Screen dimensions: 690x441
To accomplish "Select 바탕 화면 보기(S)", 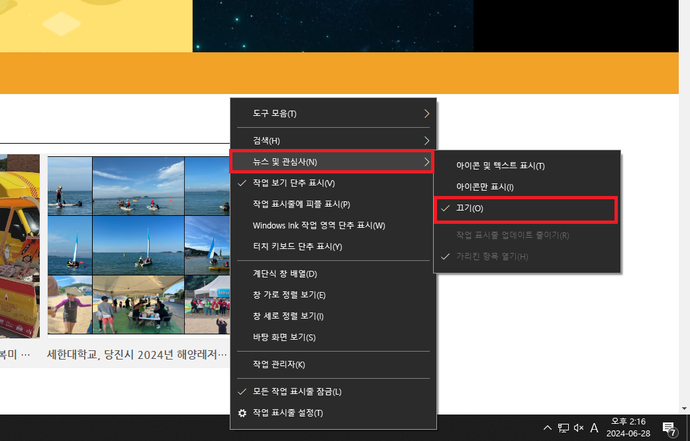I will click(x=284, y=337).
